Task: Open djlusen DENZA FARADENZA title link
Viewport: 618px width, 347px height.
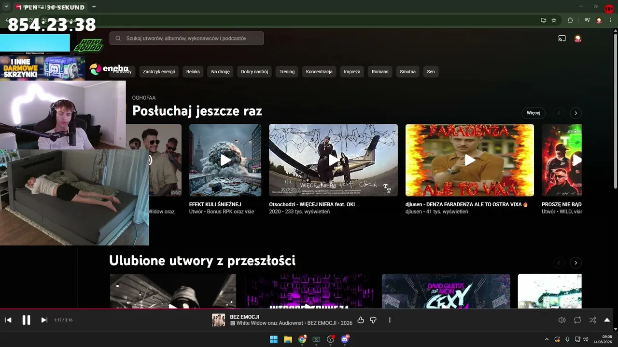Action: (467, 204)
